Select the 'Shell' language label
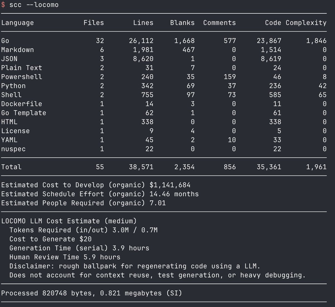 (x=11, y=95)
